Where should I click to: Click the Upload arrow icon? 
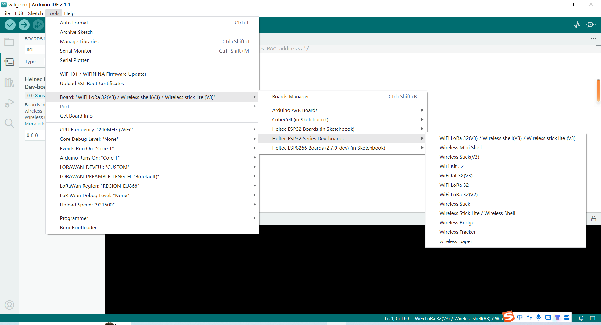pos(24,25)
